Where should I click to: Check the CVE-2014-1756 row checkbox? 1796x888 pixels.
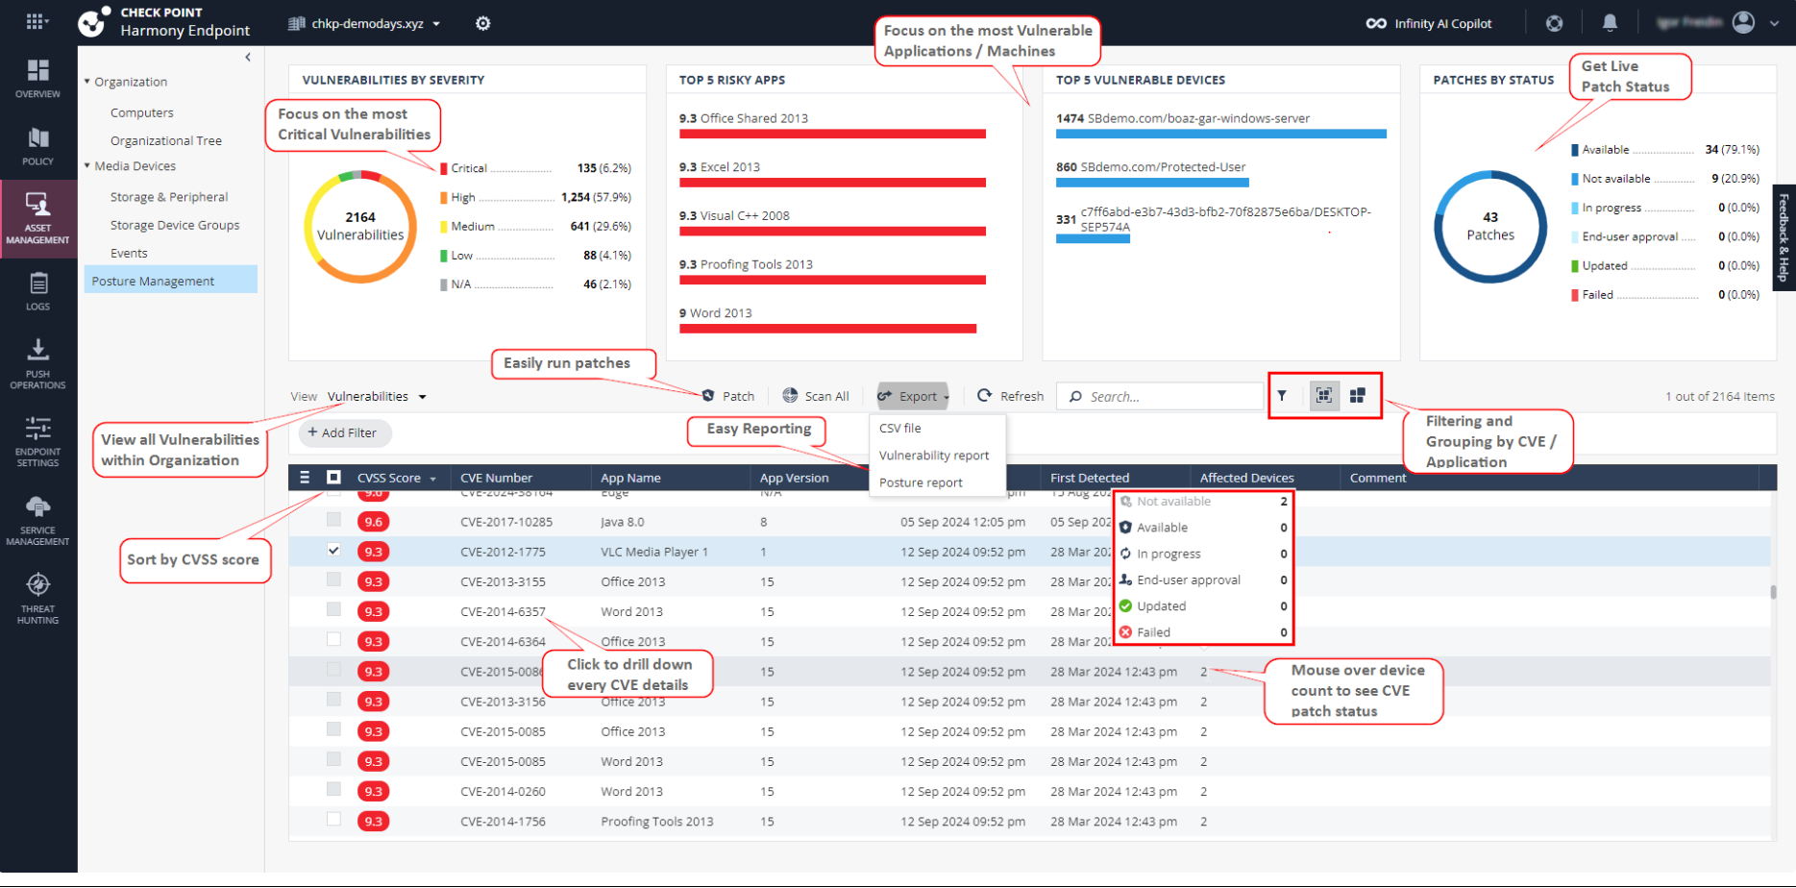pyautogui.click(x=333, y=820)
